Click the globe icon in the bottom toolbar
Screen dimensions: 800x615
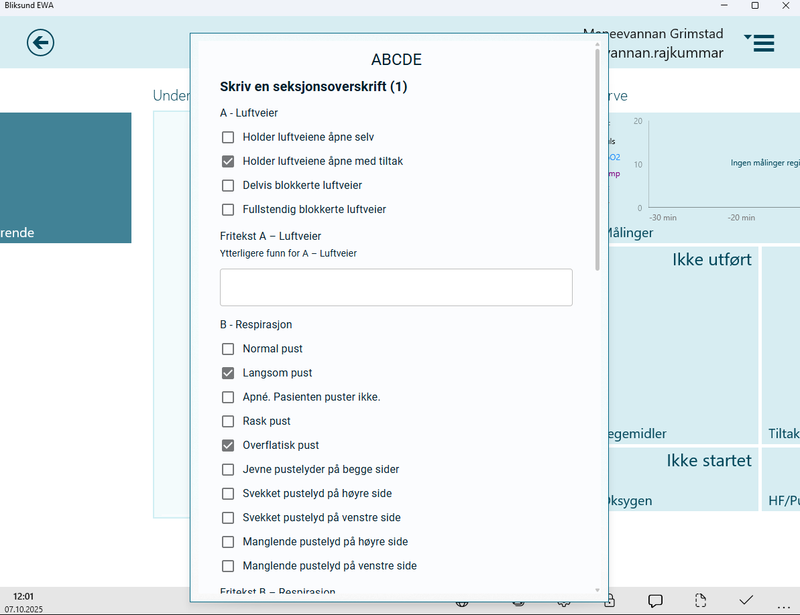pos(461,601)
